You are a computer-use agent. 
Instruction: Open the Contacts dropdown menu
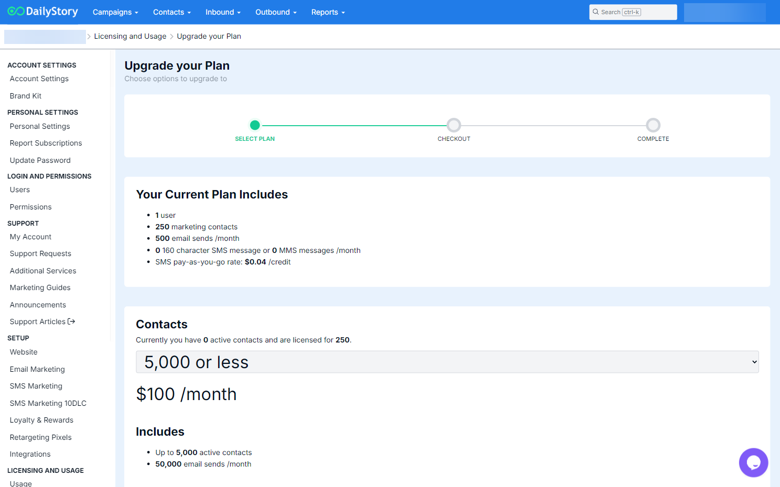pyautogui.click(x=171, y=12)
